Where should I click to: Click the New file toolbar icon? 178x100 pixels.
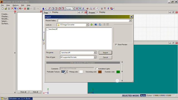click(x=3, y=9)
